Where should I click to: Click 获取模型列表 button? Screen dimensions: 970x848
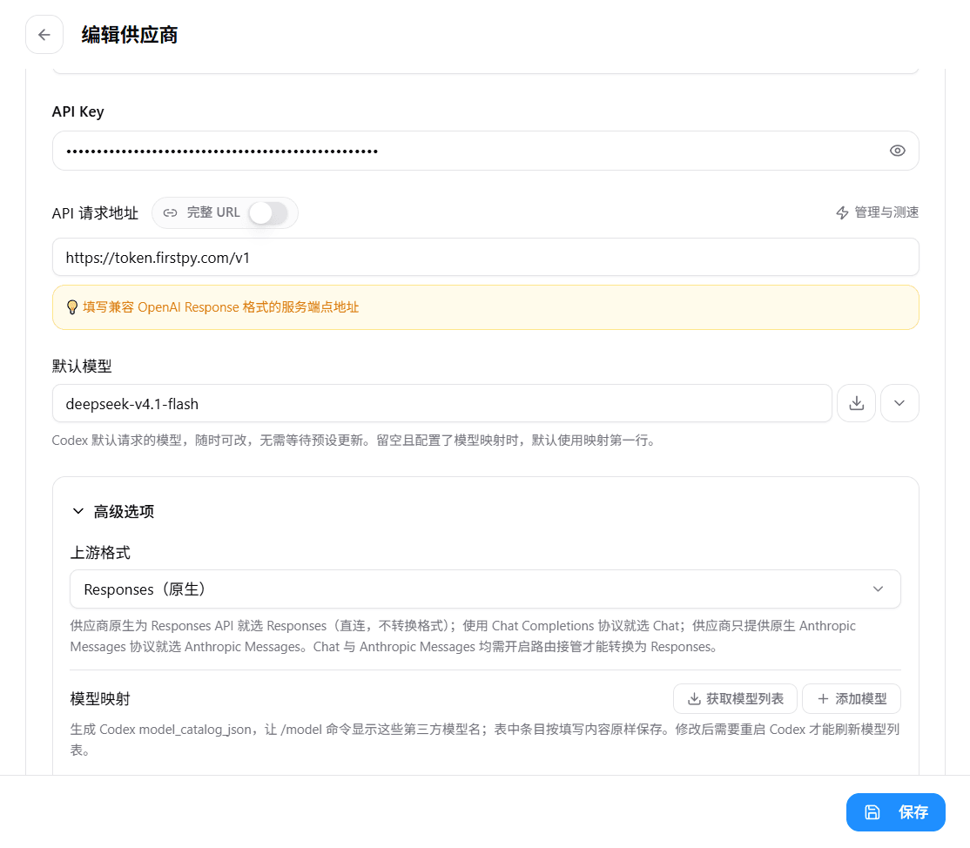[x=735, y=699]
